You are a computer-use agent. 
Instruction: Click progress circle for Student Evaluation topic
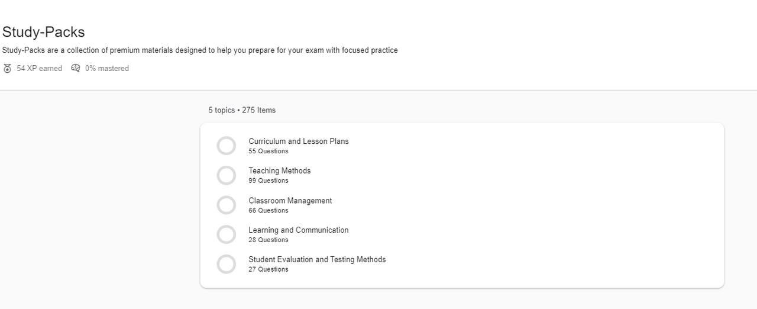(226, 264)
